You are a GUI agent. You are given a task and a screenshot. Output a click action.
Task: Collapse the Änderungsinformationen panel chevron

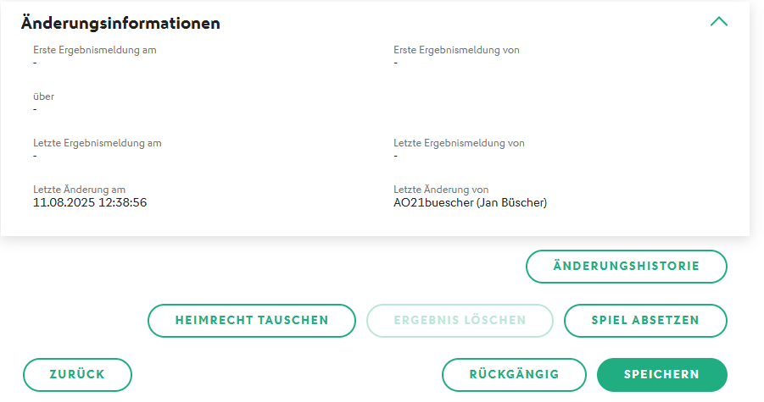coord(718,23)
